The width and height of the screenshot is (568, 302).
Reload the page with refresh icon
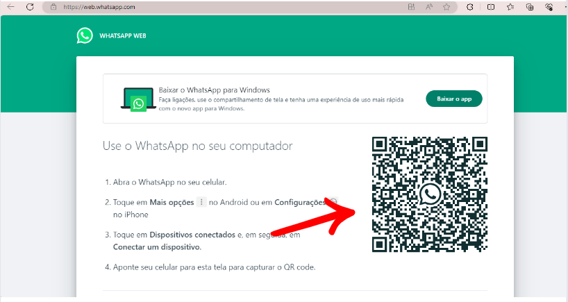pos(30,6)
